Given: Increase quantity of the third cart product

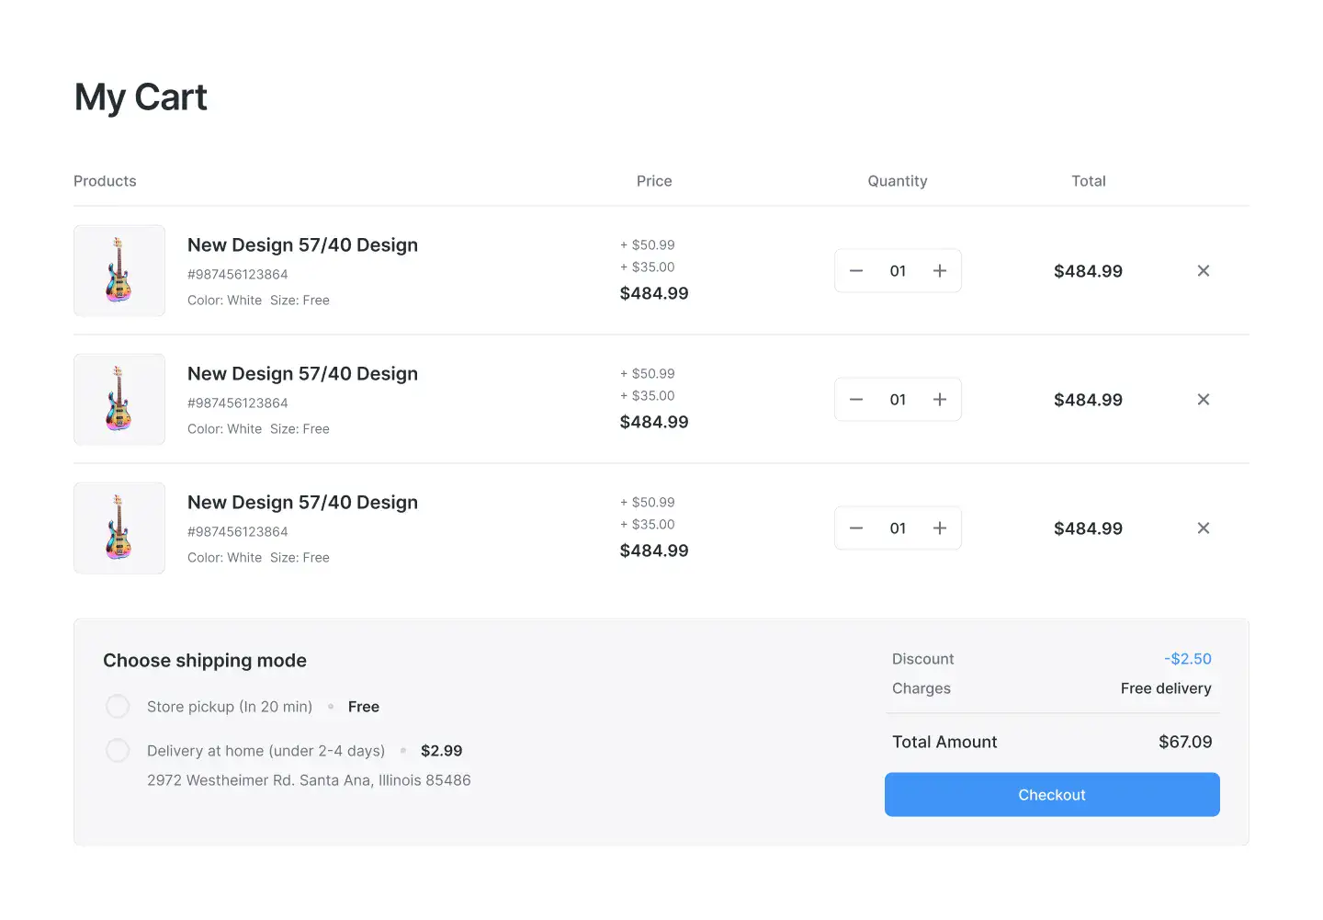Looking at the screenshot, I should pyautogui.click(x=940, y=528).
